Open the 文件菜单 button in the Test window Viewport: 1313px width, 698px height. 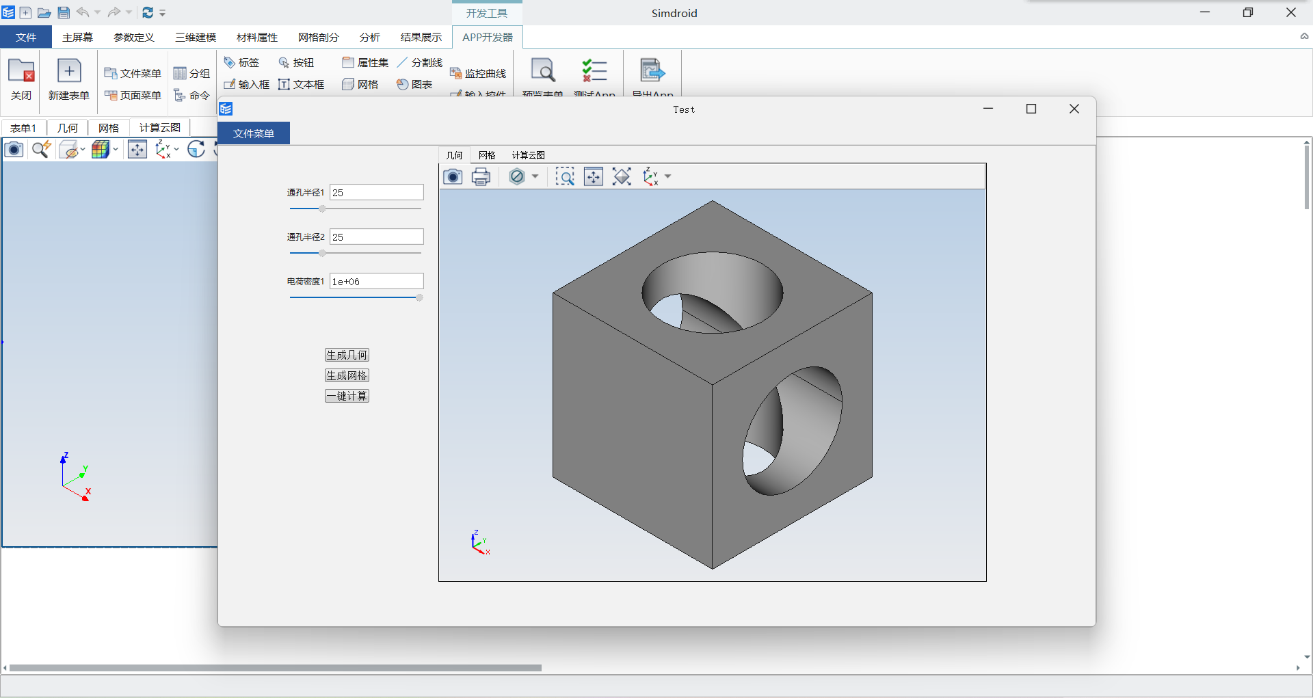(x=254, y=133)
